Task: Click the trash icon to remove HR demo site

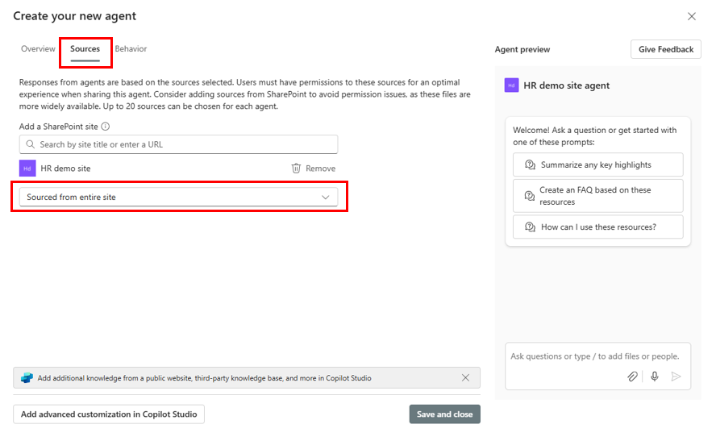Action: click(296, 169)
